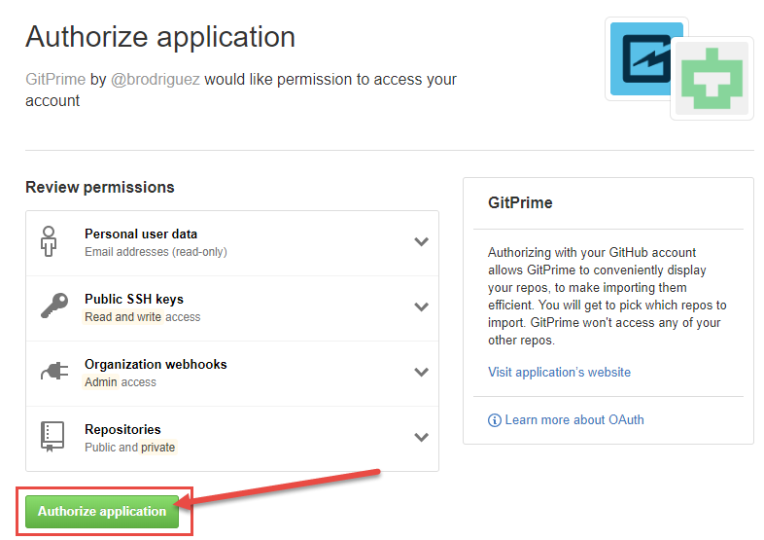This screenshot has height=540, width=764.
Task: Click the key icon beside Public SSH keys
Action: pyautogui.click(x=54, y=306)
